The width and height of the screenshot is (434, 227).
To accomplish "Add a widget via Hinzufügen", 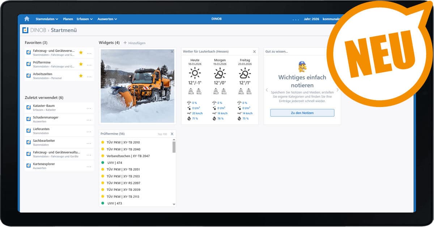I will click(x=134, y=43).
